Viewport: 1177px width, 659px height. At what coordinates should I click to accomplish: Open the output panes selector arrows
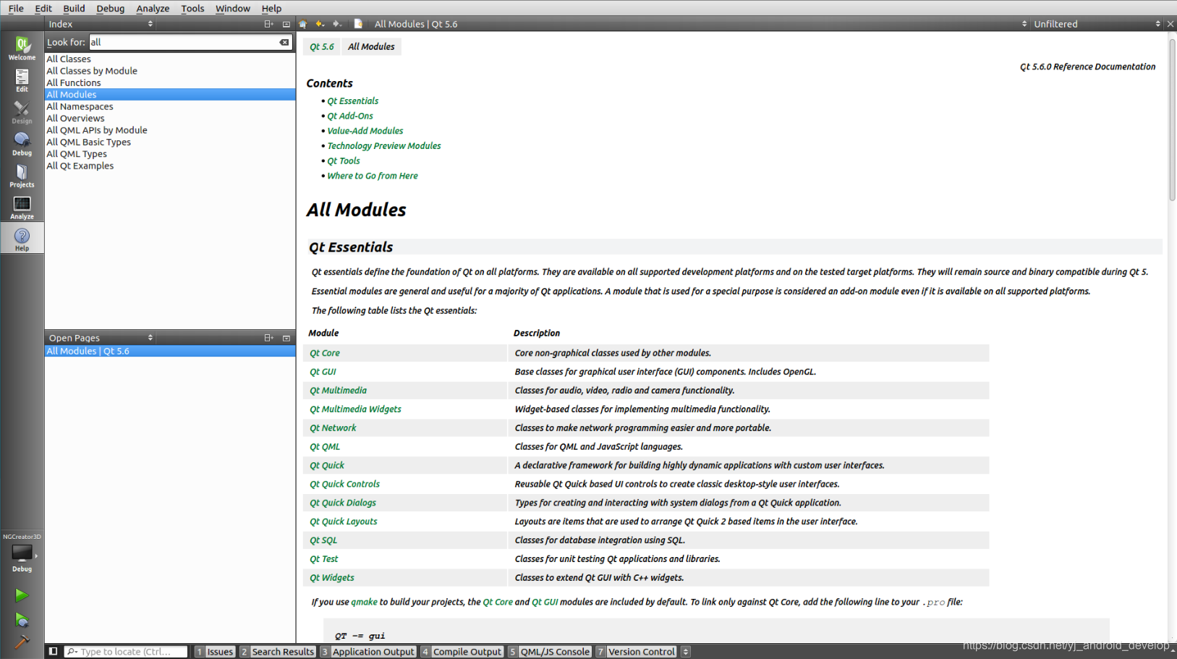[x=686, y=652]
